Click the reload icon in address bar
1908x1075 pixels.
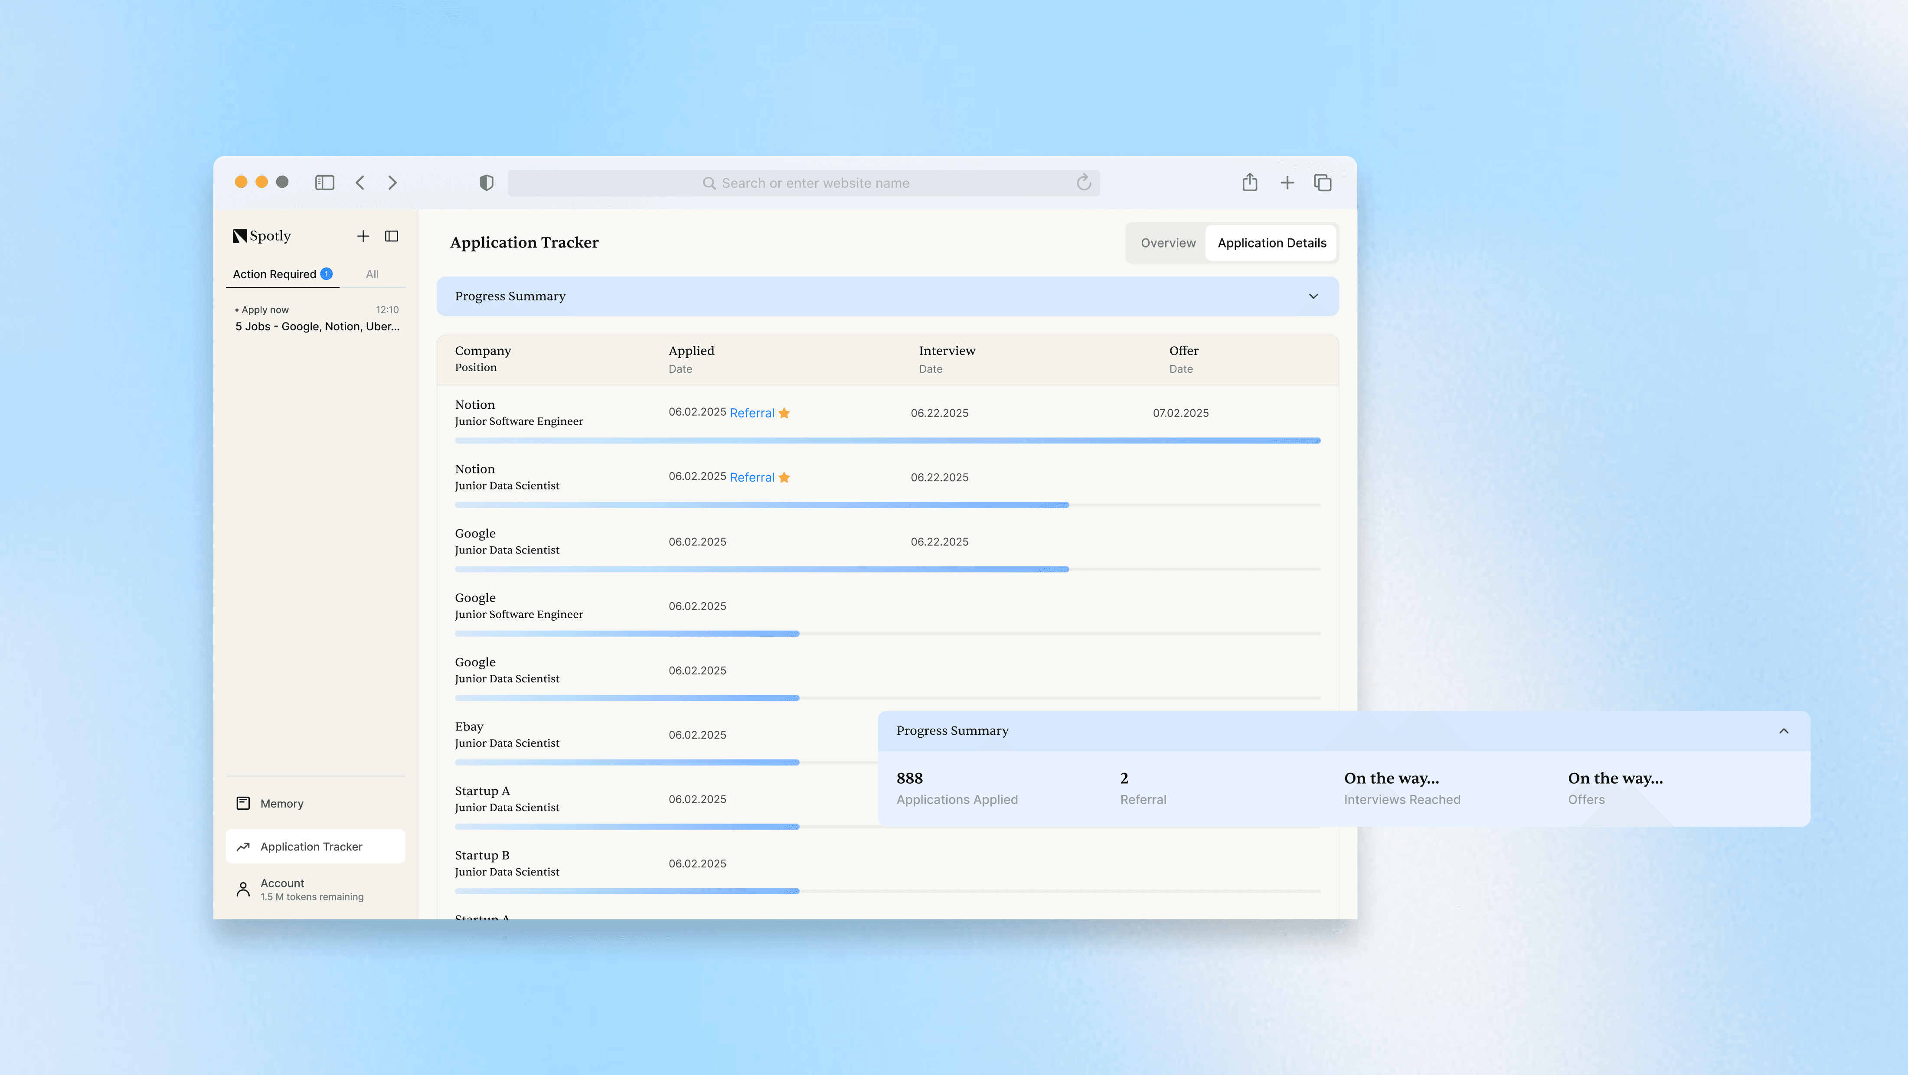click(1084, 183)
